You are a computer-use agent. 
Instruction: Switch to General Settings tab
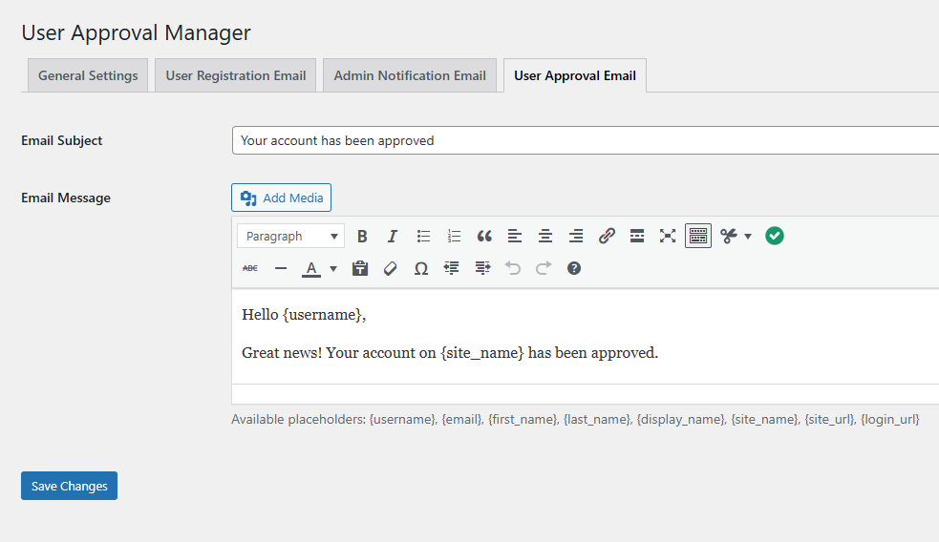tap(88, 75)
